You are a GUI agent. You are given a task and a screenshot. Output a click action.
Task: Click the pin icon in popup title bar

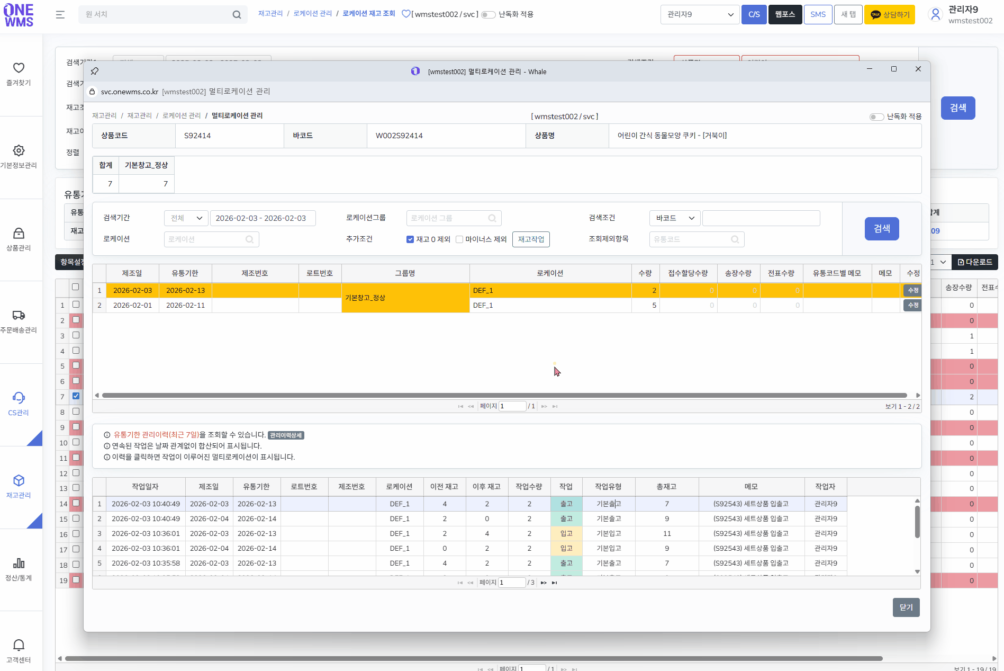[95, 71]
